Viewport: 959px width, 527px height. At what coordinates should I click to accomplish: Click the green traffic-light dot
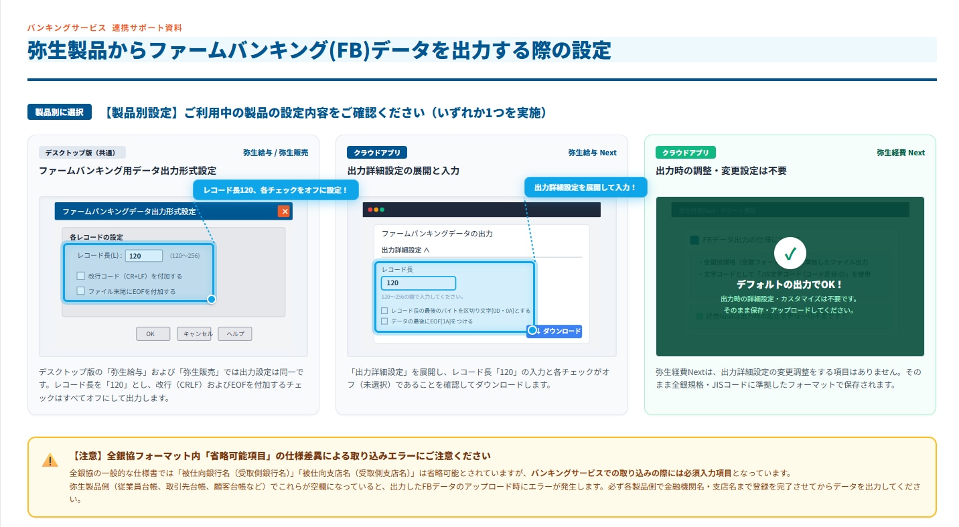coord(382,210)
